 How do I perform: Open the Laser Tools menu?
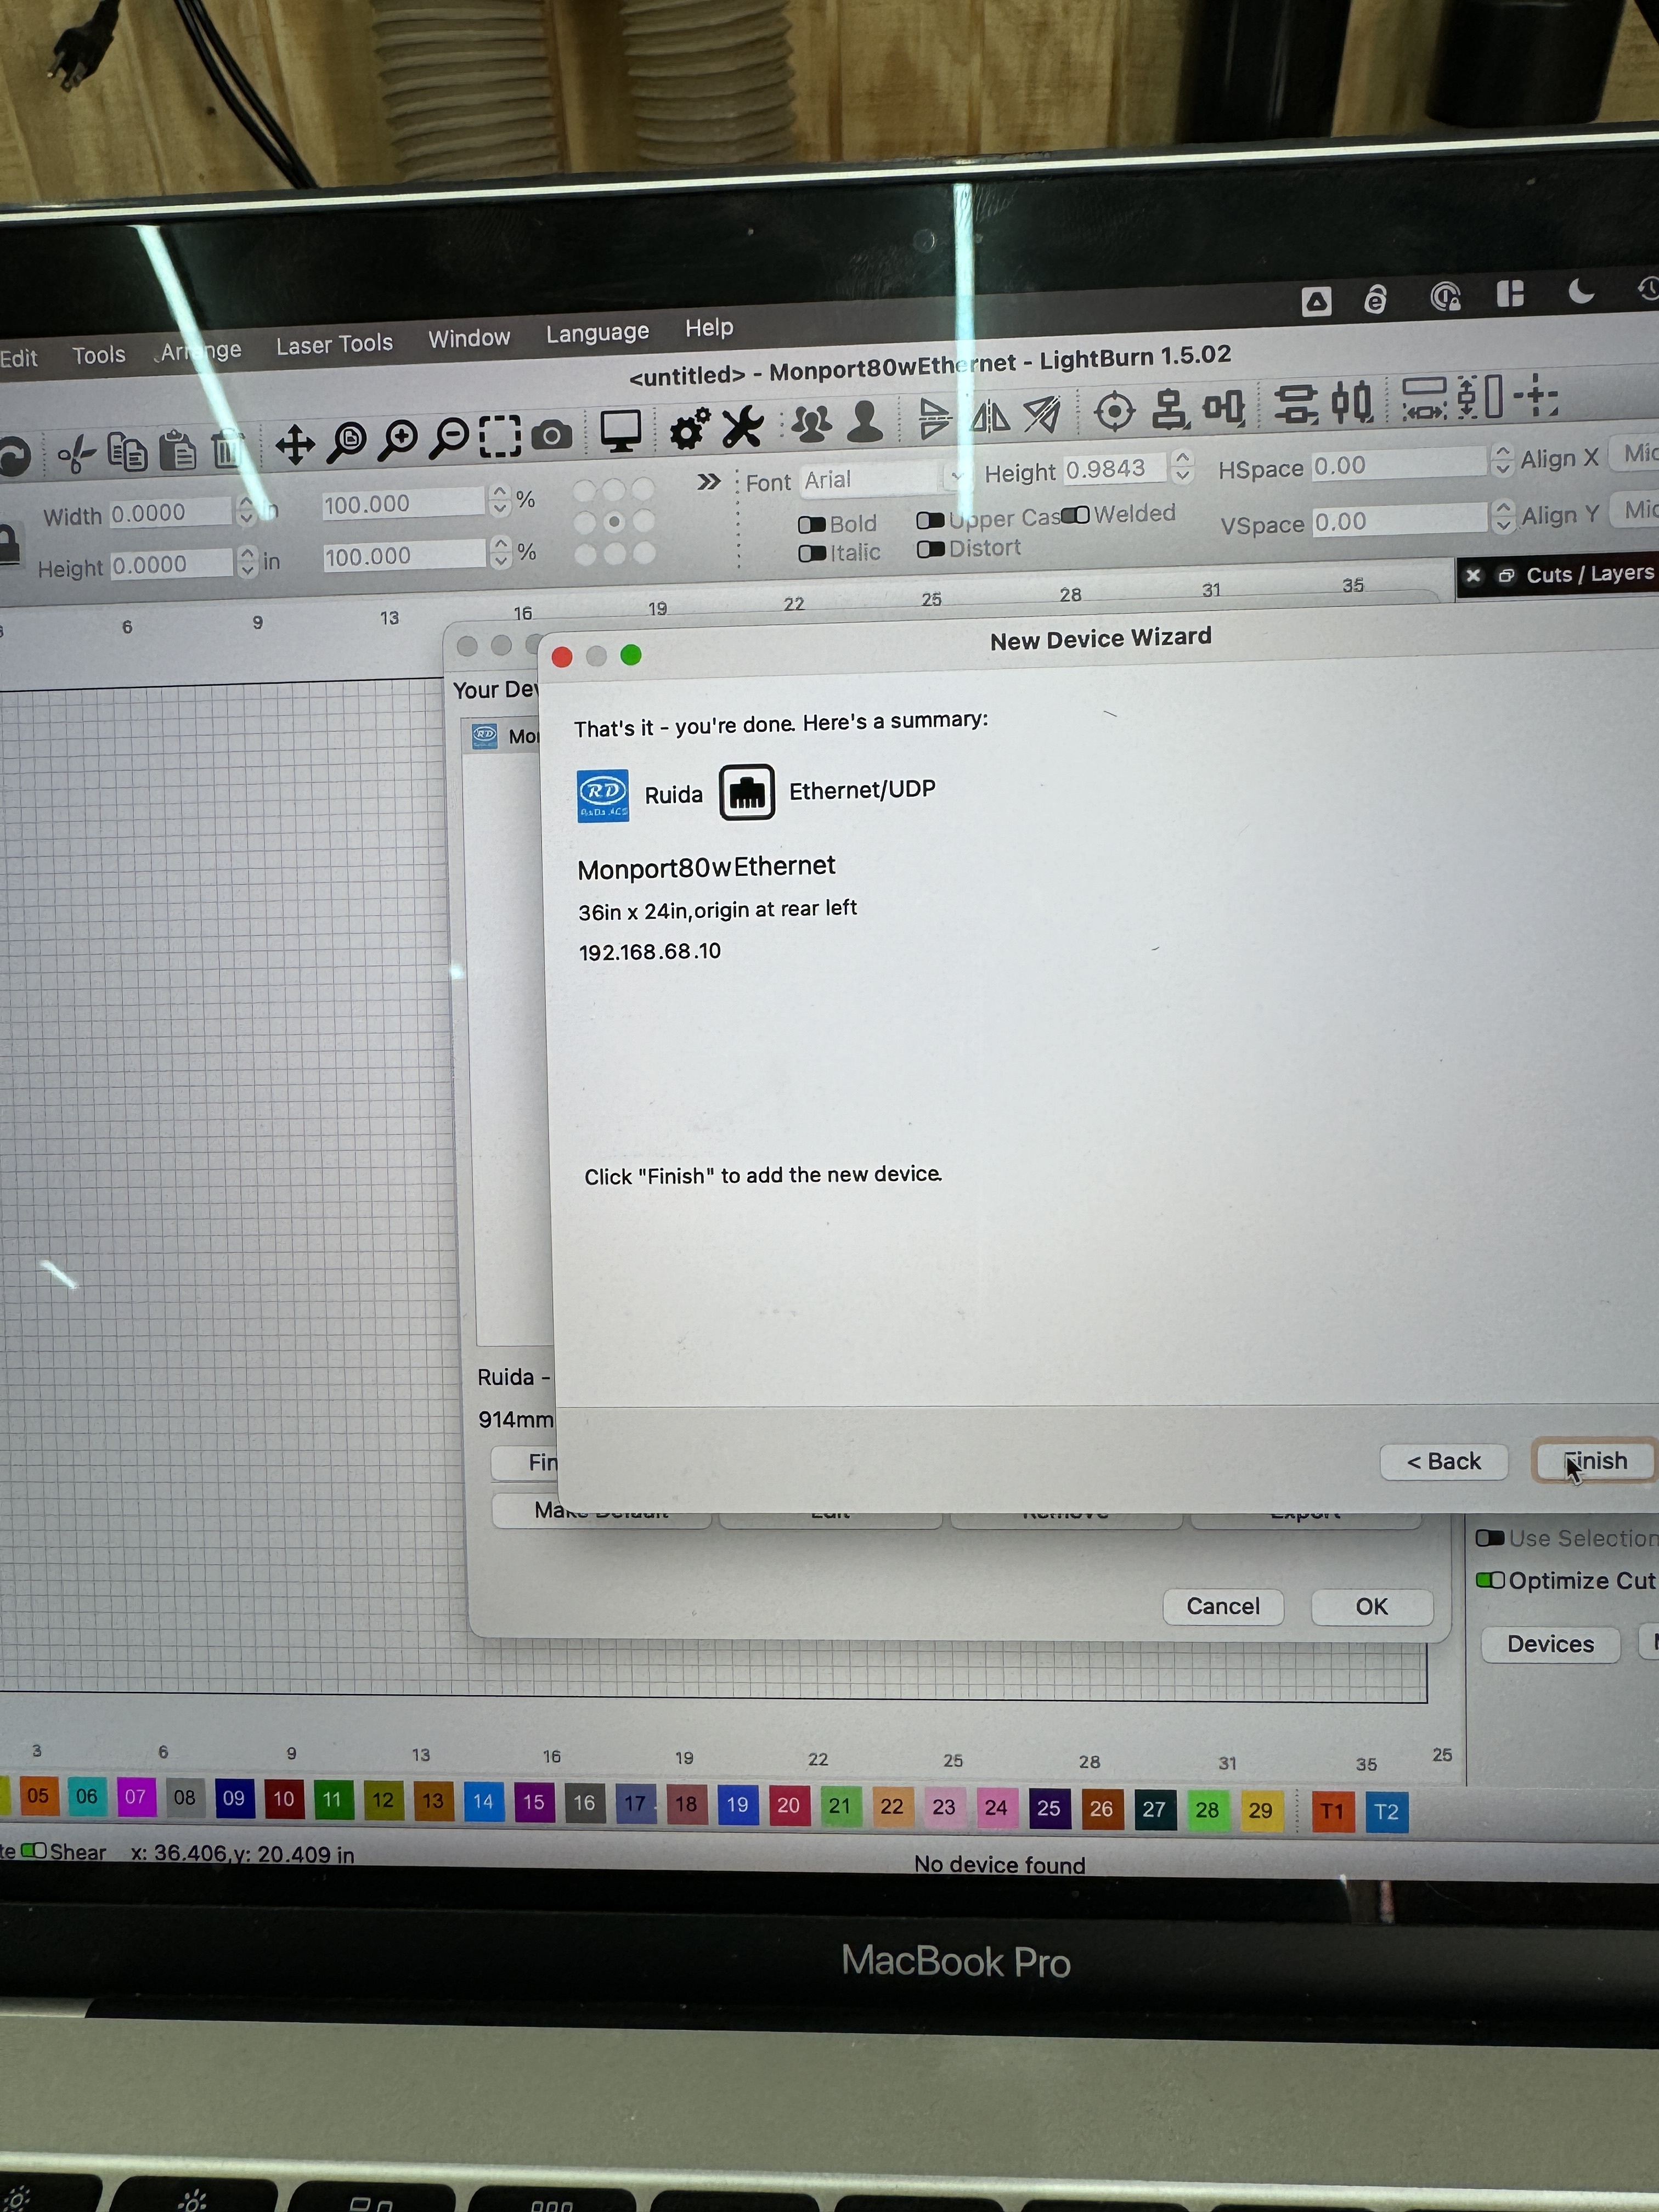334,345
